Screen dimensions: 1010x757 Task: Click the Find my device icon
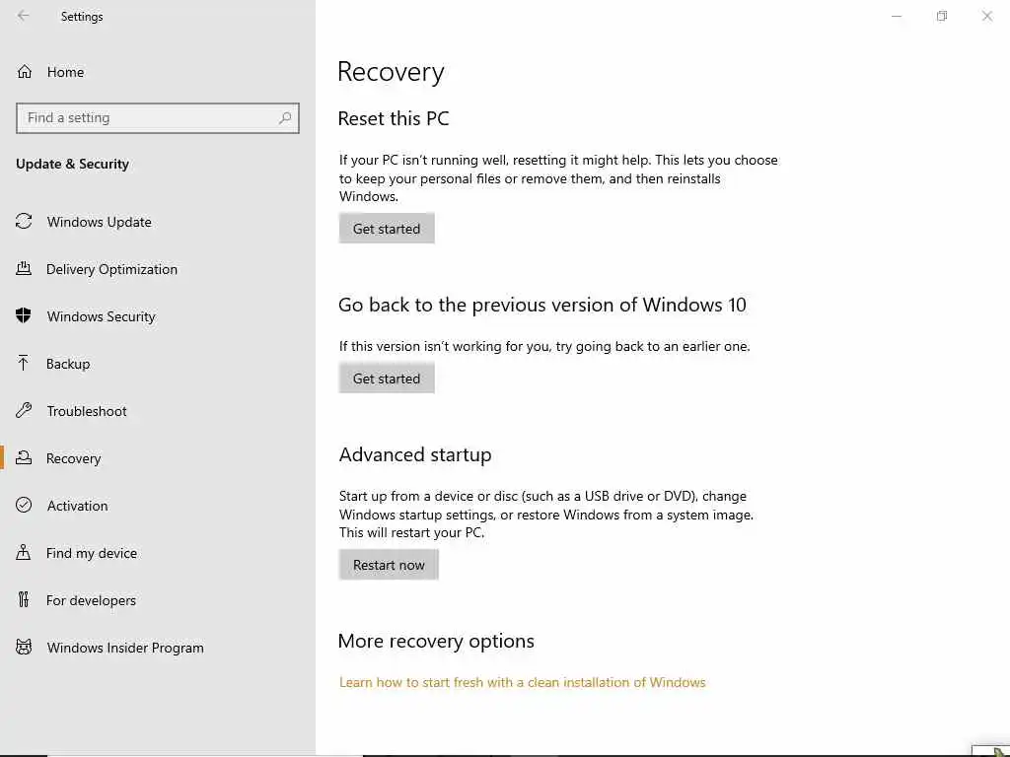pos(25,553)
